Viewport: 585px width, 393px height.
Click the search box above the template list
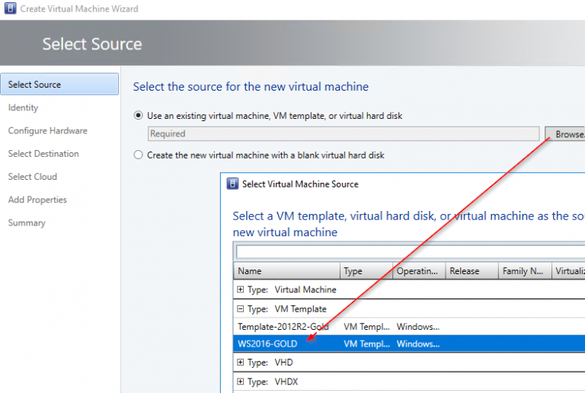[x=410, y=252]
